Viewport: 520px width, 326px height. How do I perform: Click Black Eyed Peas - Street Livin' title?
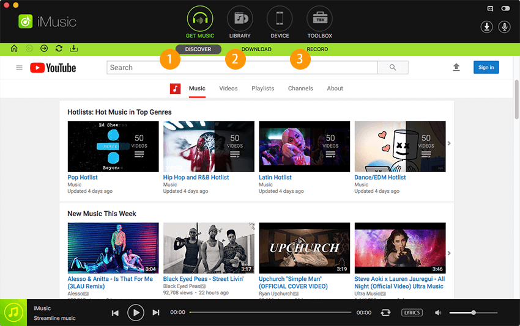(203, 279)
